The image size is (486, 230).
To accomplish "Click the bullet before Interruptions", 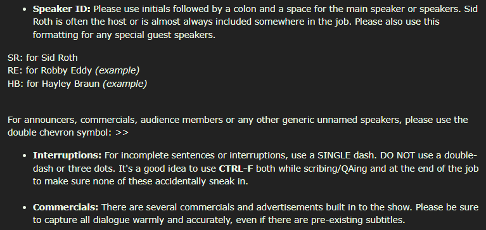I will point(25,156).
